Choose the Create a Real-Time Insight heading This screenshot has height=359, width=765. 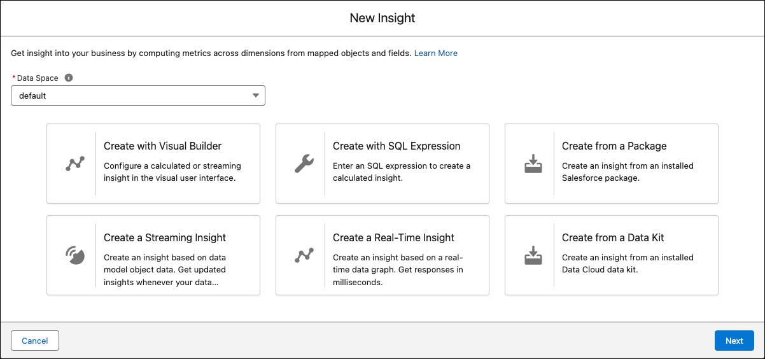[393, 237]
